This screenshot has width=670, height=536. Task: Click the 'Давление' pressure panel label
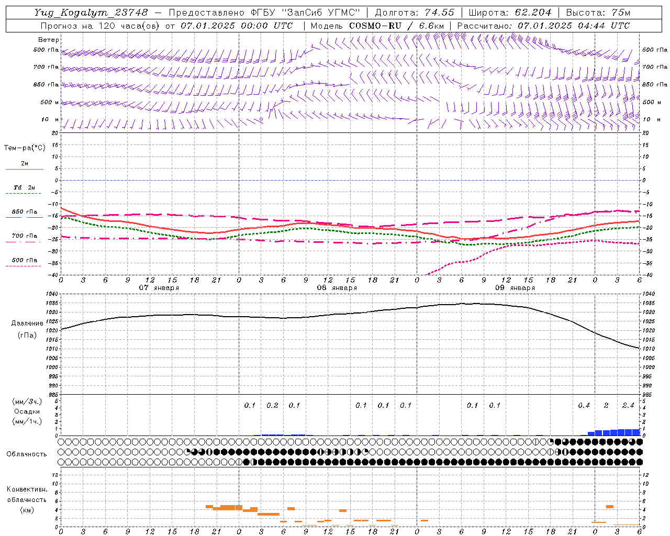click(x=27, y=323)
